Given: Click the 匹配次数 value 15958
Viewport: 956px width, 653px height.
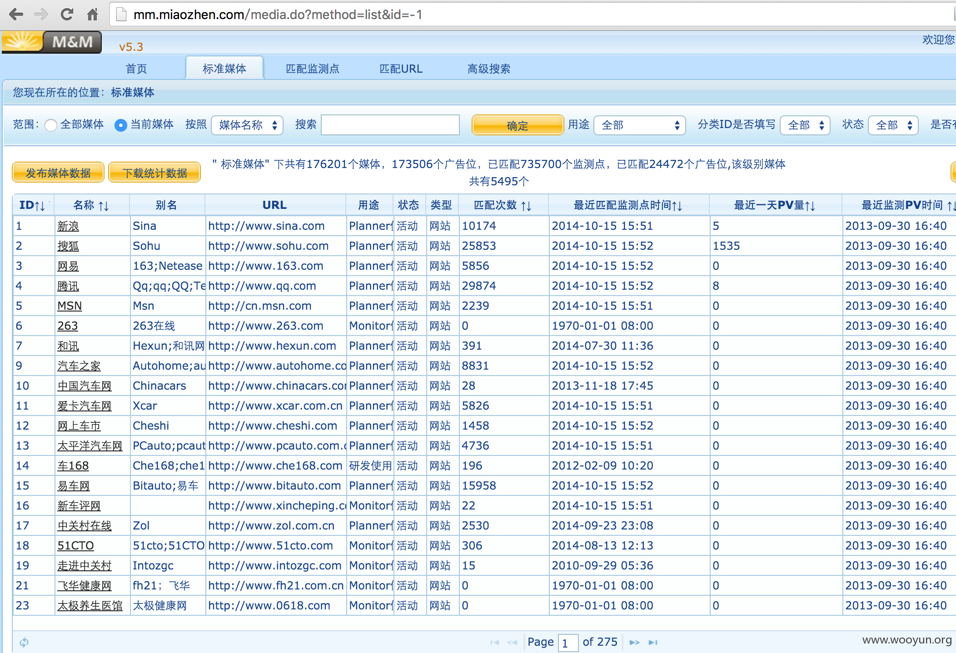Looking at the screenshot, I should [503, 485].
